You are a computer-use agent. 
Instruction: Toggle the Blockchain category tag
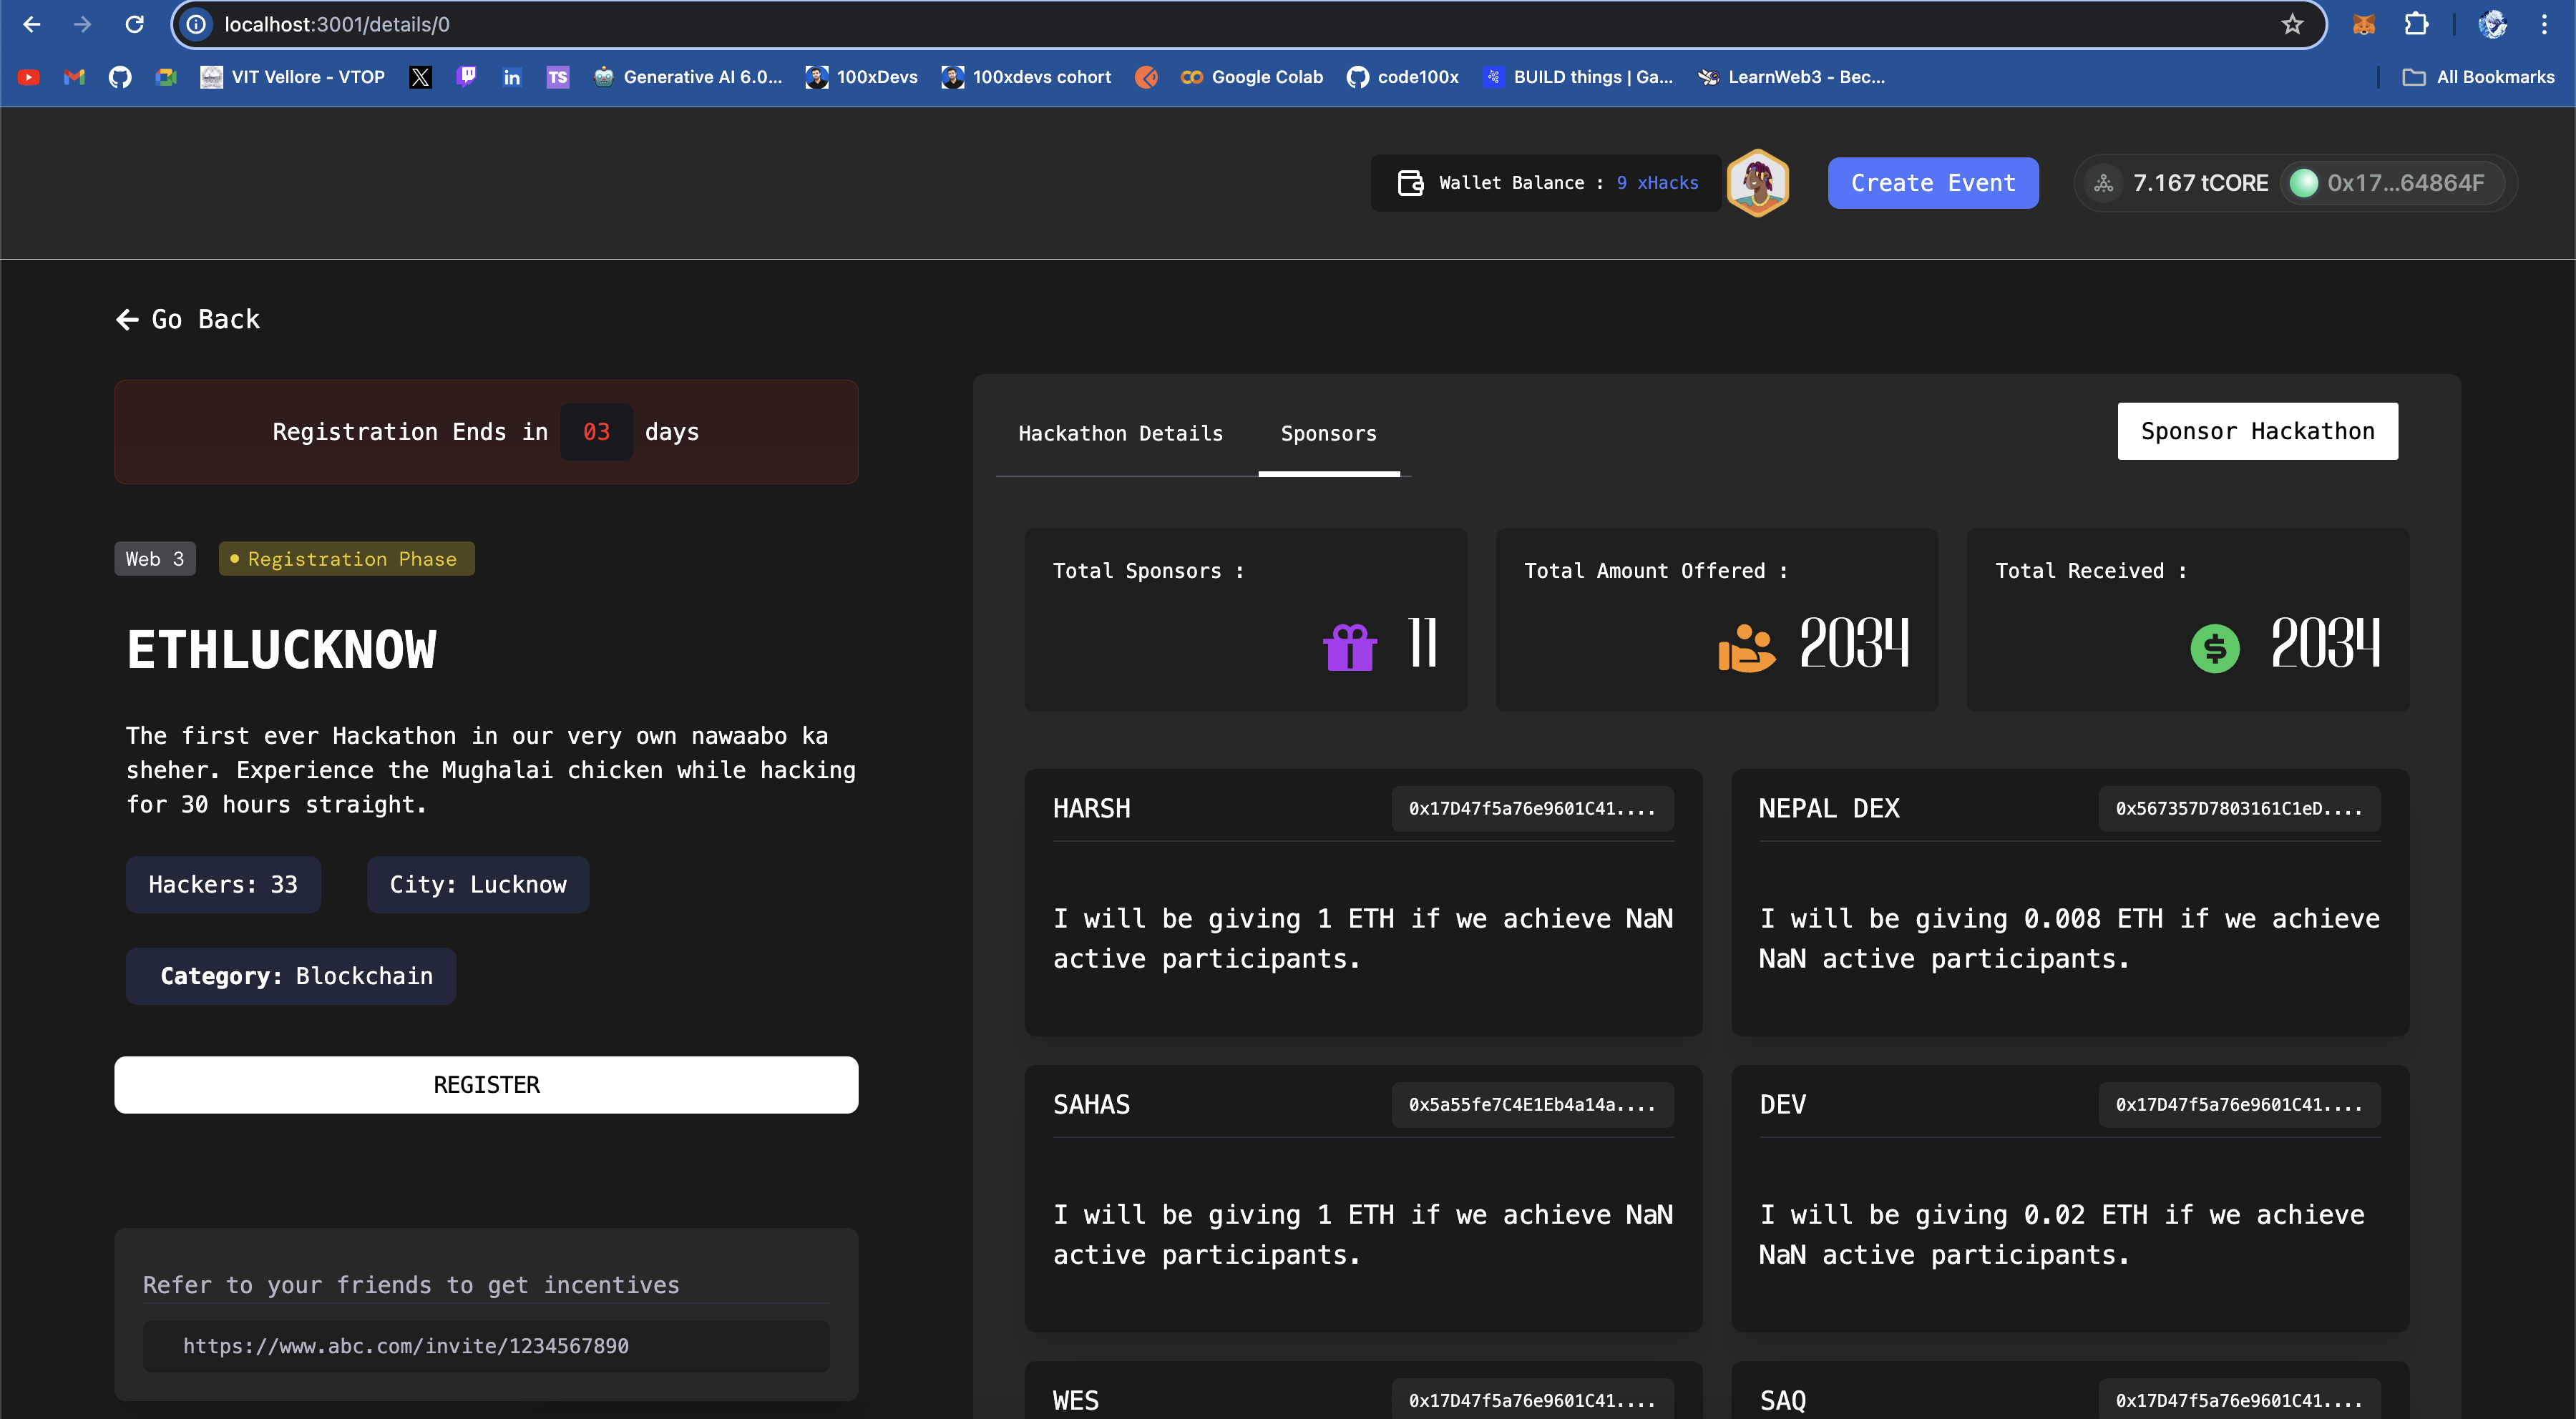pos(292,975)
